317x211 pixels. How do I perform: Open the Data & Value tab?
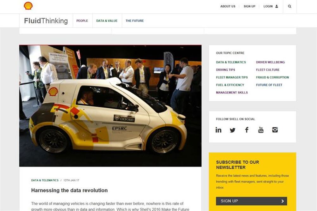pos(107,21)
